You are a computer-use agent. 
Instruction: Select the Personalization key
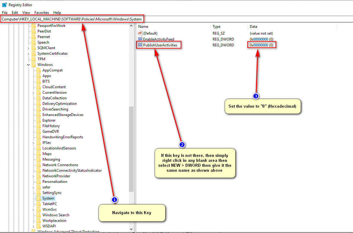(x=55, y=182)
